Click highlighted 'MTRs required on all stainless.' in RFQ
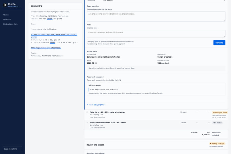This screenshot has height=154, width=231. tap(46, 48)
